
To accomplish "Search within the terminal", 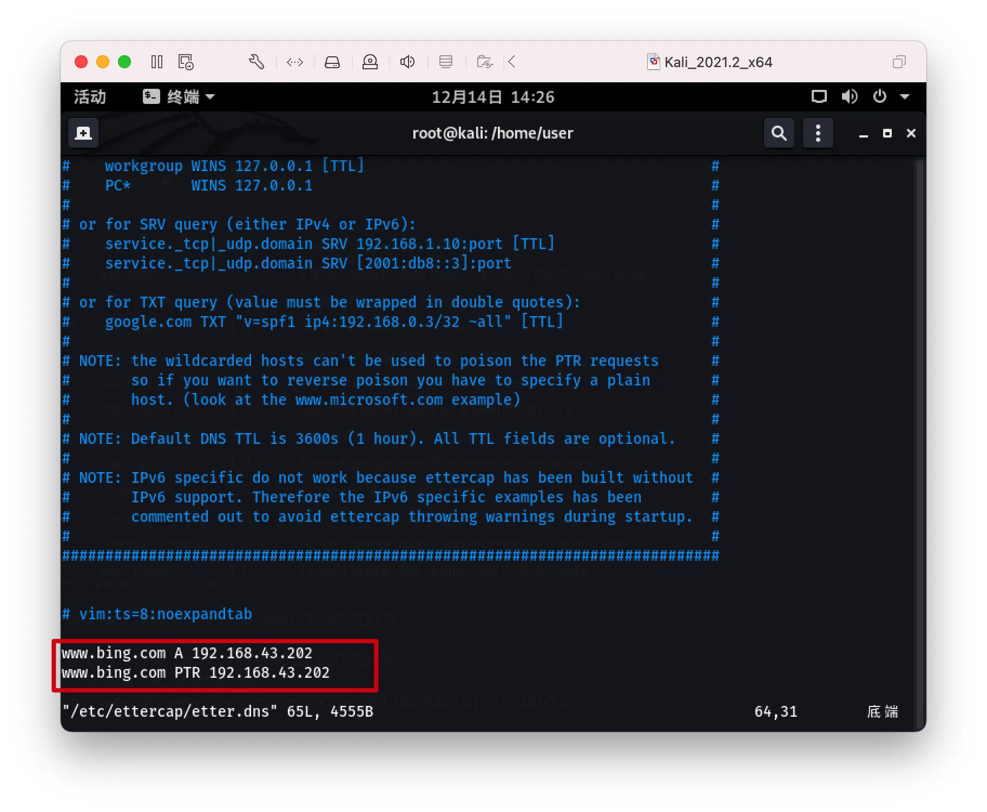I will click(x=779, y=133).
